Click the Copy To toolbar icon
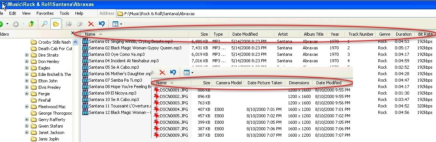436x142 pixels. pyautogui.click(x=80, y=24)
